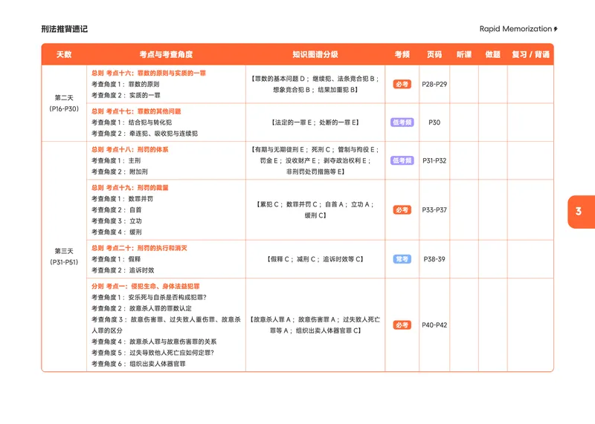Click the heading 考点十九：刑罚的裁量

coord(129,188)
